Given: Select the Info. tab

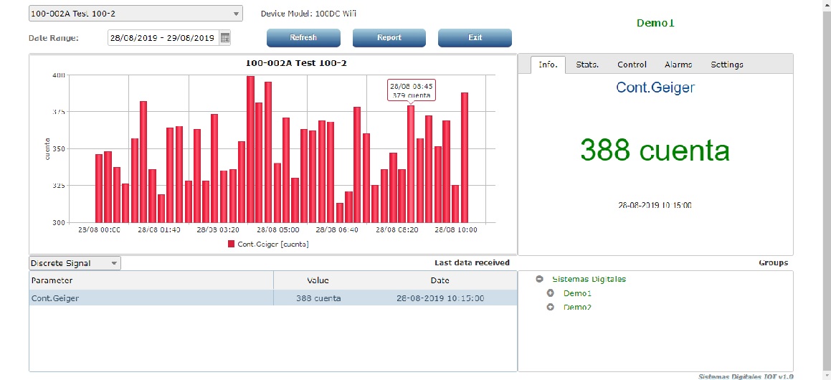Looking at the screenshot, I should (548, 65).
